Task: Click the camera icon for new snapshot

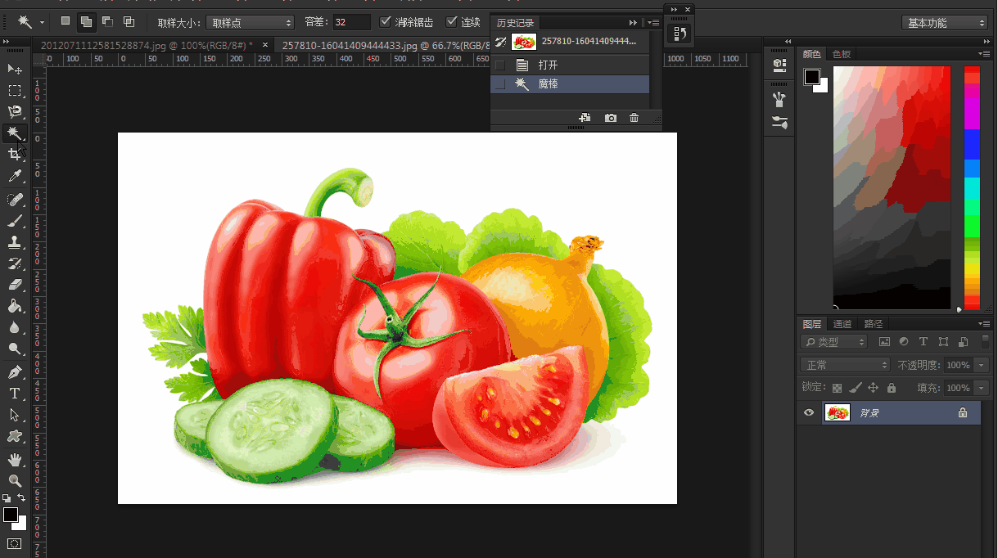Action: point(610,119)
